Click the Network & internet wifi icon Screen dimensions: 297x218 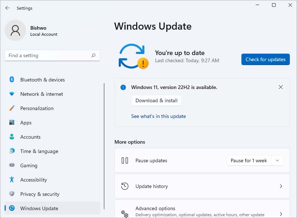click(12, 94)
